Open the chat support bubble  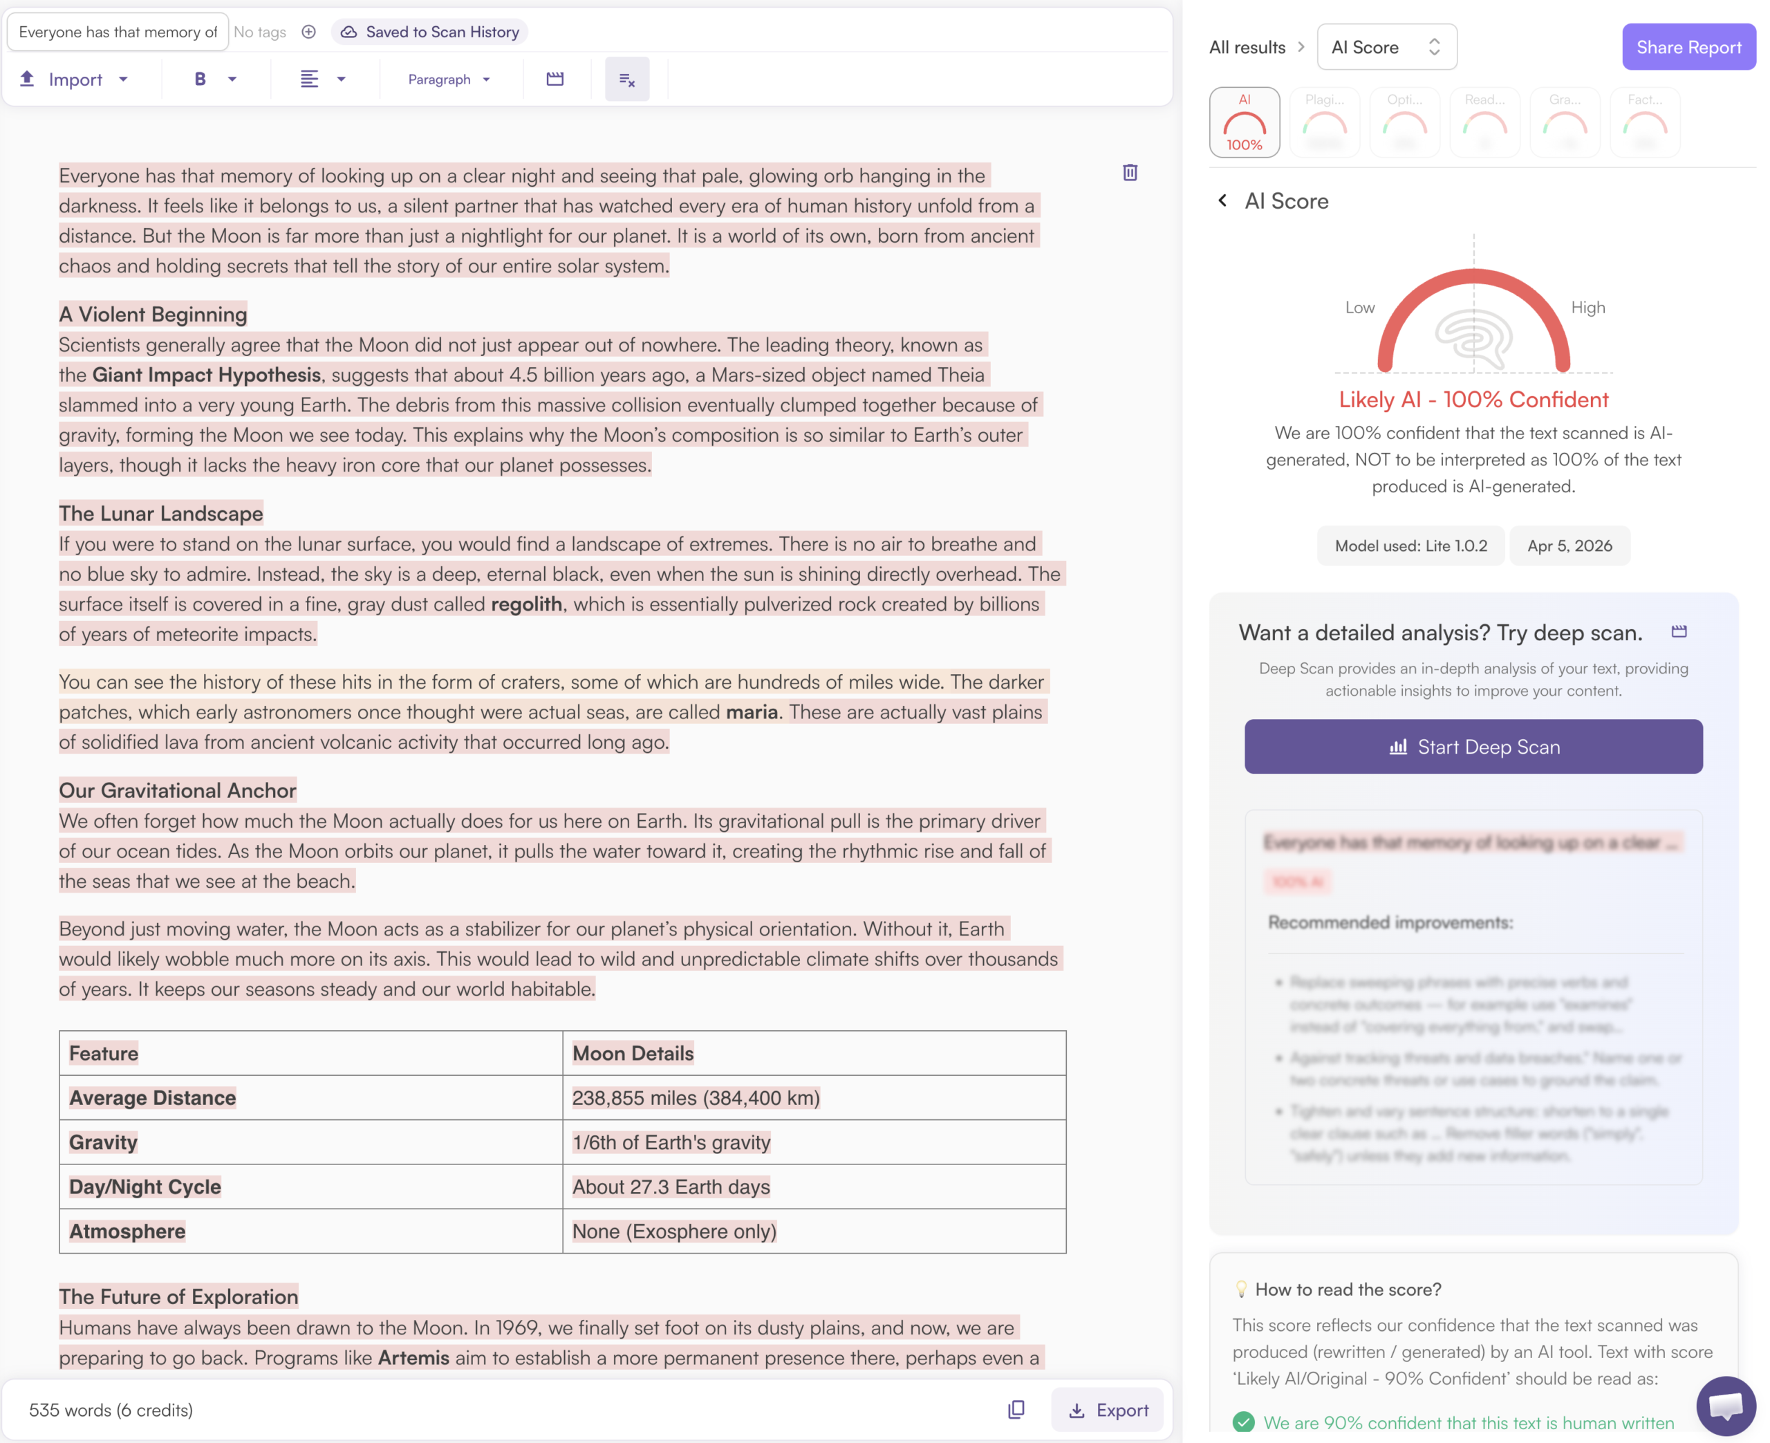(1725, 1406)
